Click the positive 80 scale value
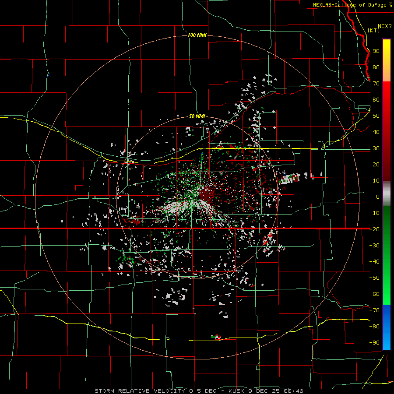 click(376, 67)
